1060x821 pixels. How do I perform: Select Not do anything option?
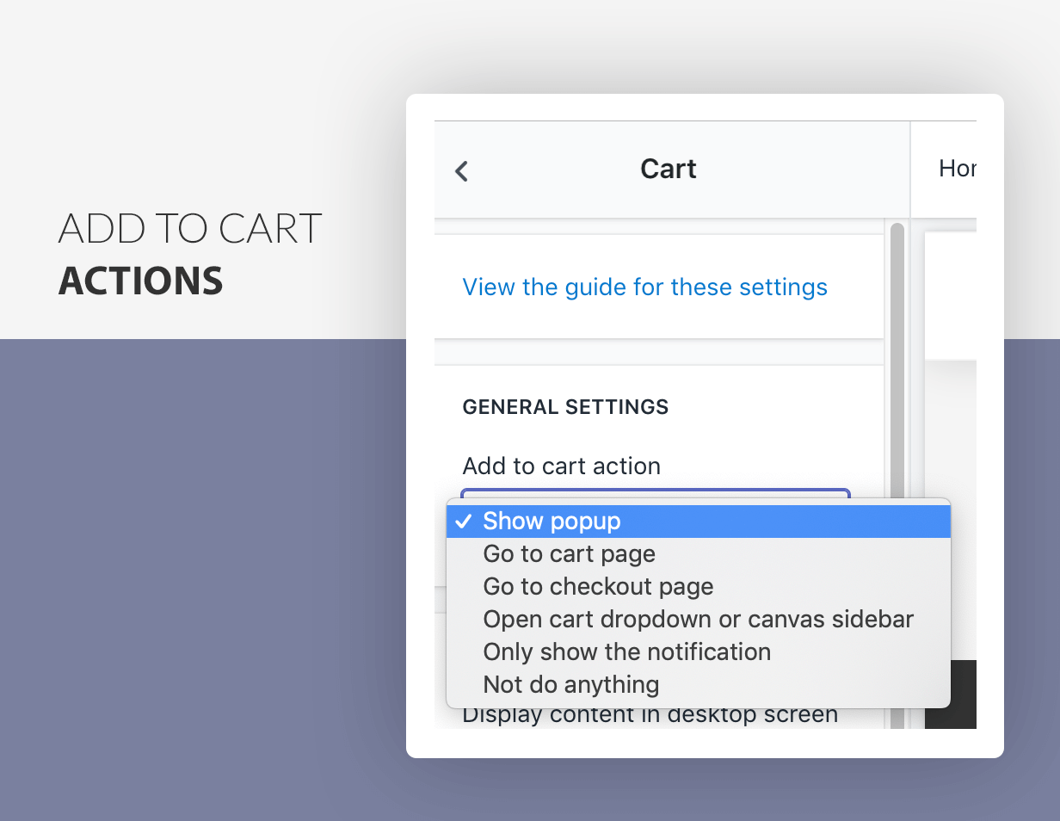click(x=699, y=685)
